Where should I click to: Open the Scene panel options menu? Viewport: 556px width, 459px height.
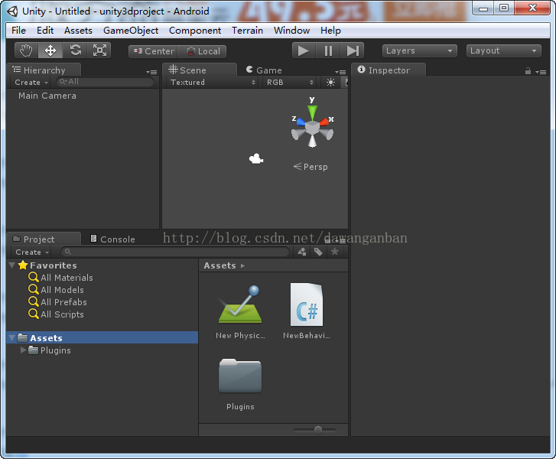pyautogui.click(x=341, y=72)
